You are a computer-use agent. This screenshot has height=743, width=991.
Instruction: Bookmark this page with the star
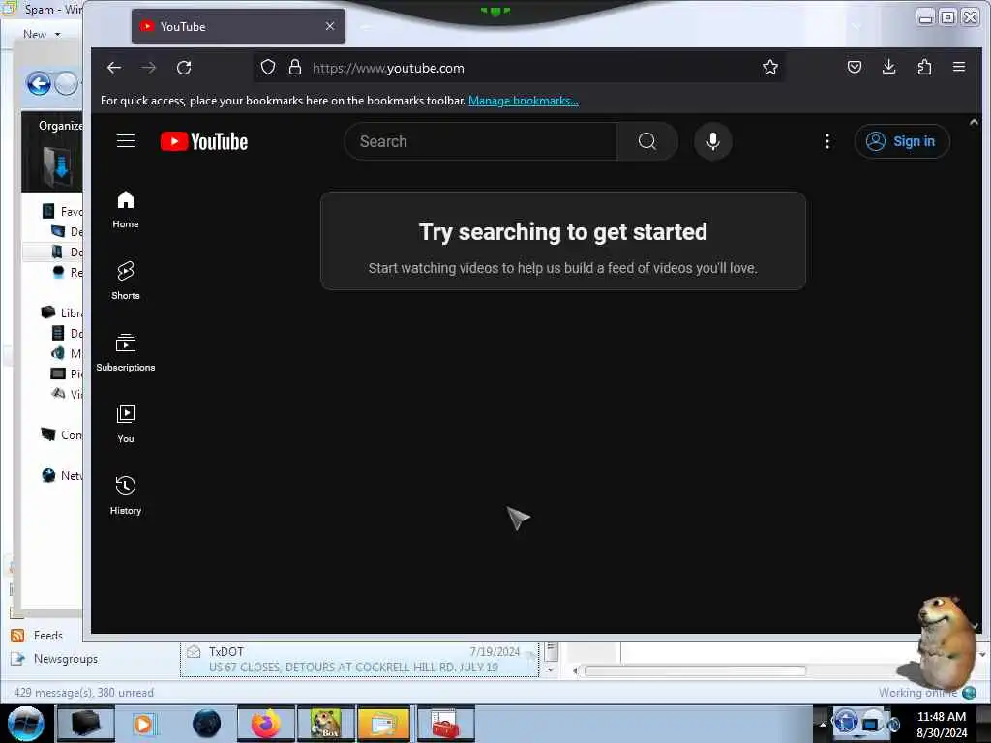coord(769,67)
